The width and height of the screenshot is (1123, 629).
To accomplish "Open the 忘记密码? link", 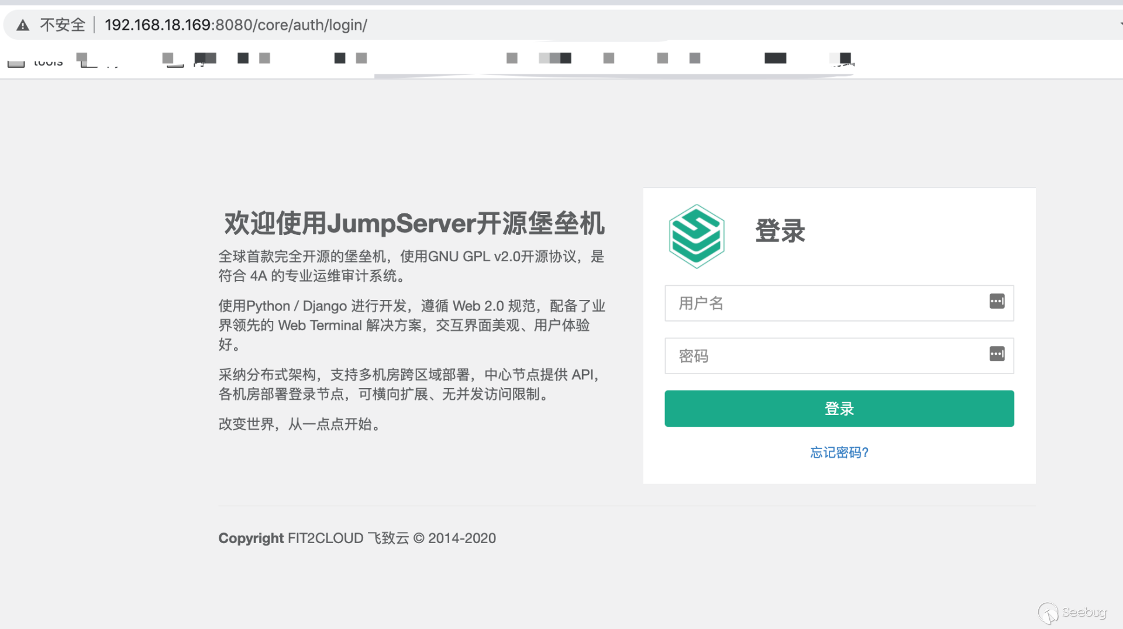I will tap(839, 452).
